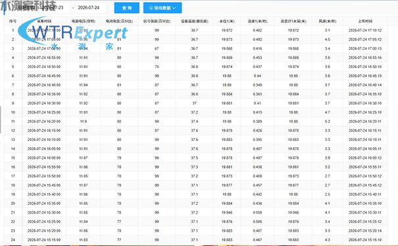The image size is (398, 246).
Task: Select upload time 2026-07-24 16:20:11
Action: [365, 121]
